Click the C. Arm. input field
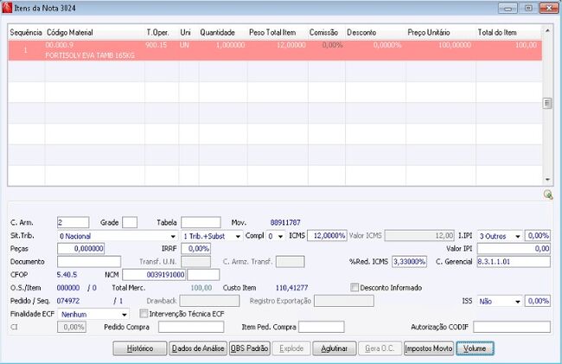The width and height of the screenshot is (562, 364). click(x=73, y=222)
